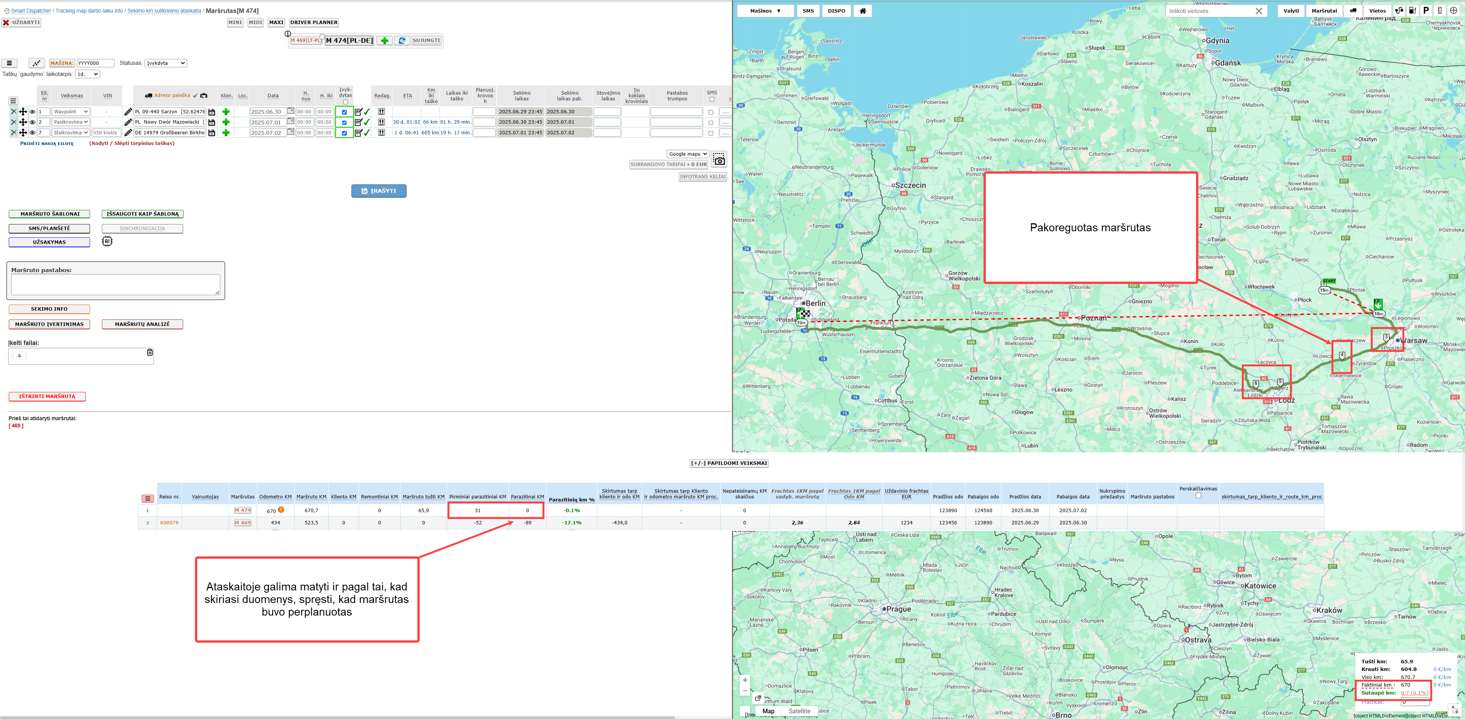Clear the place search field with the X
This screenshot has height=719, width=1465.
click(1259, 11)
